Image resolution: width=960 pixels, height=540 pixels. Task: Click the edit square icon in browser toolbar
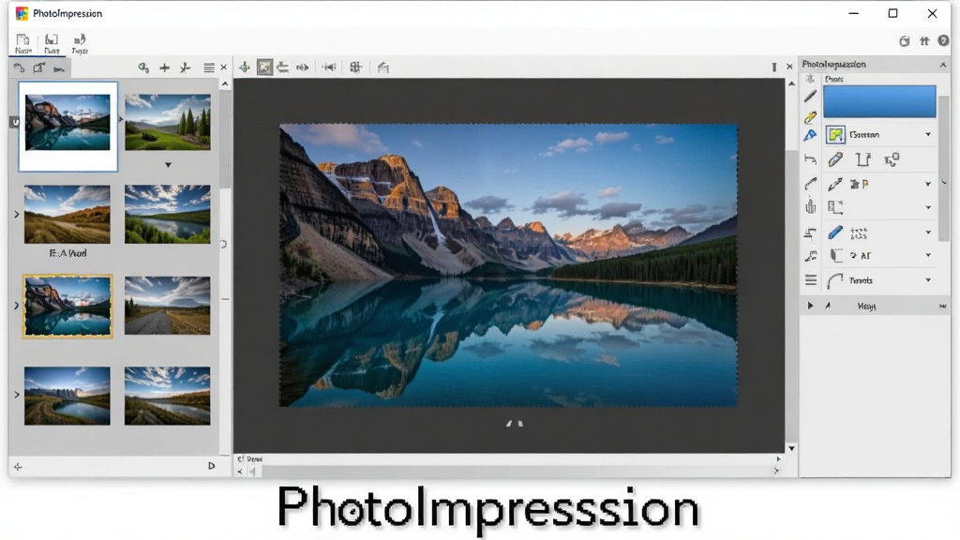pos(38,67)
